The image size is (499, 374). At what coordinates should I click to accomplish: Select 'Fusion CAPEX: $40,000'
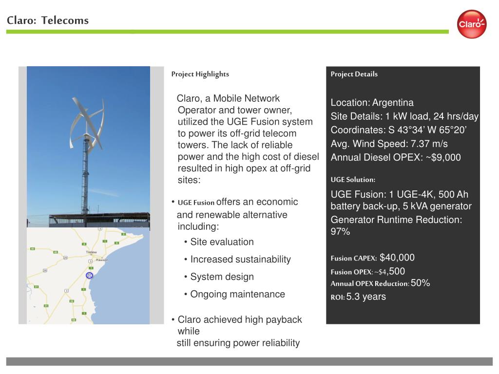click(x=373, y=258)
